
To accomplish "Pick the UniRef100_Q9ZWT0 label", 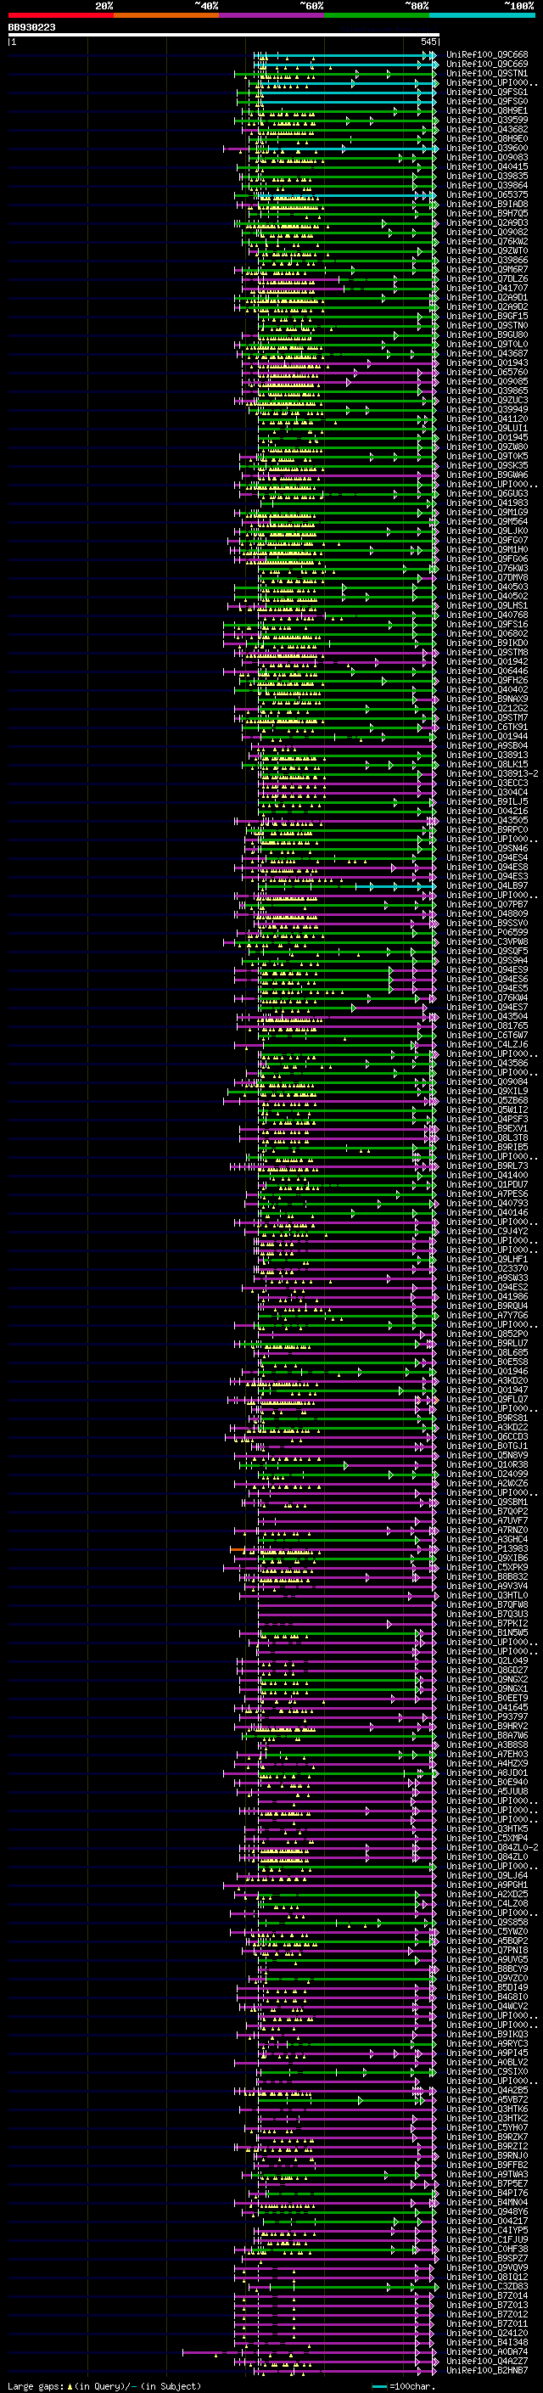I will 487,250.
